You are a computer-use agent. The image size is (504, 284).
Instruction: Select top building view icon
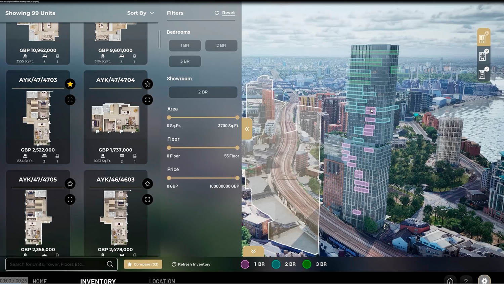pos(483,38)
